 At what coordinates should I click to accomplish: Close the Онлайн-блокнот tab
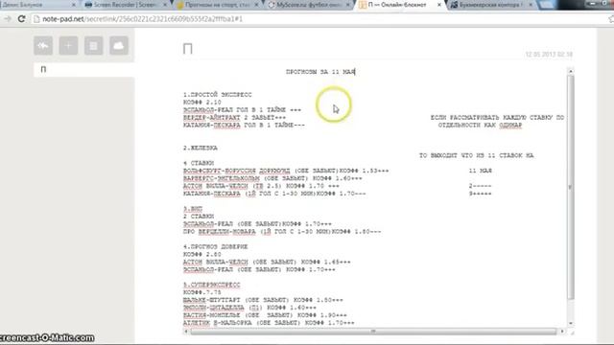(439, 5)
